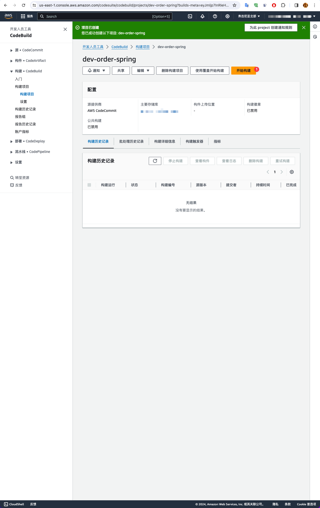The image size is (320, 508).
Task: Click 转至资源 in the sidebar
Action: [20, 178]
